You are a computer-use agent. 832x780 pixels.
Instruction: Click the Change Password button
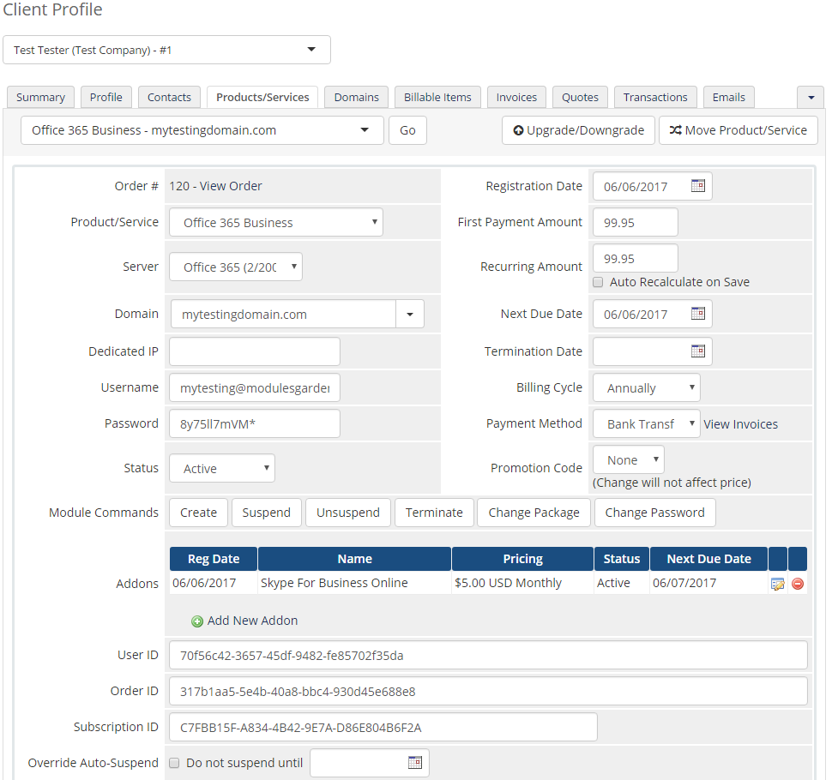654,513
